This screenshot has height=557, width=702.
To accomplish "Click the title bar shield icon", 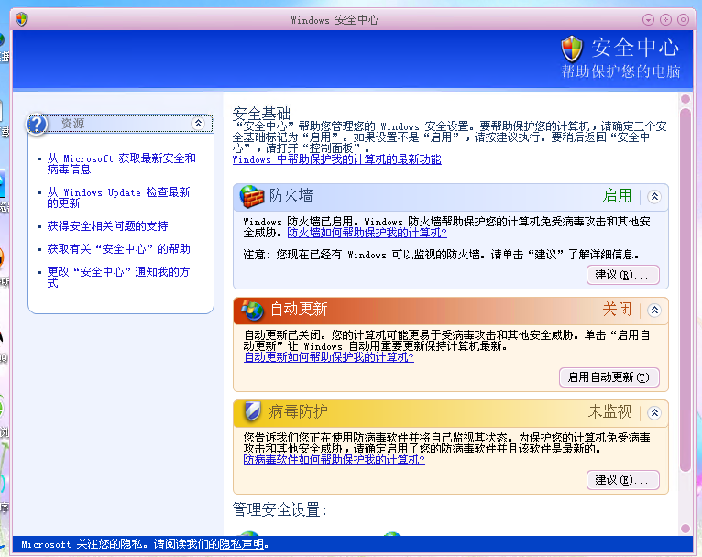I will [x=21, y=19].
